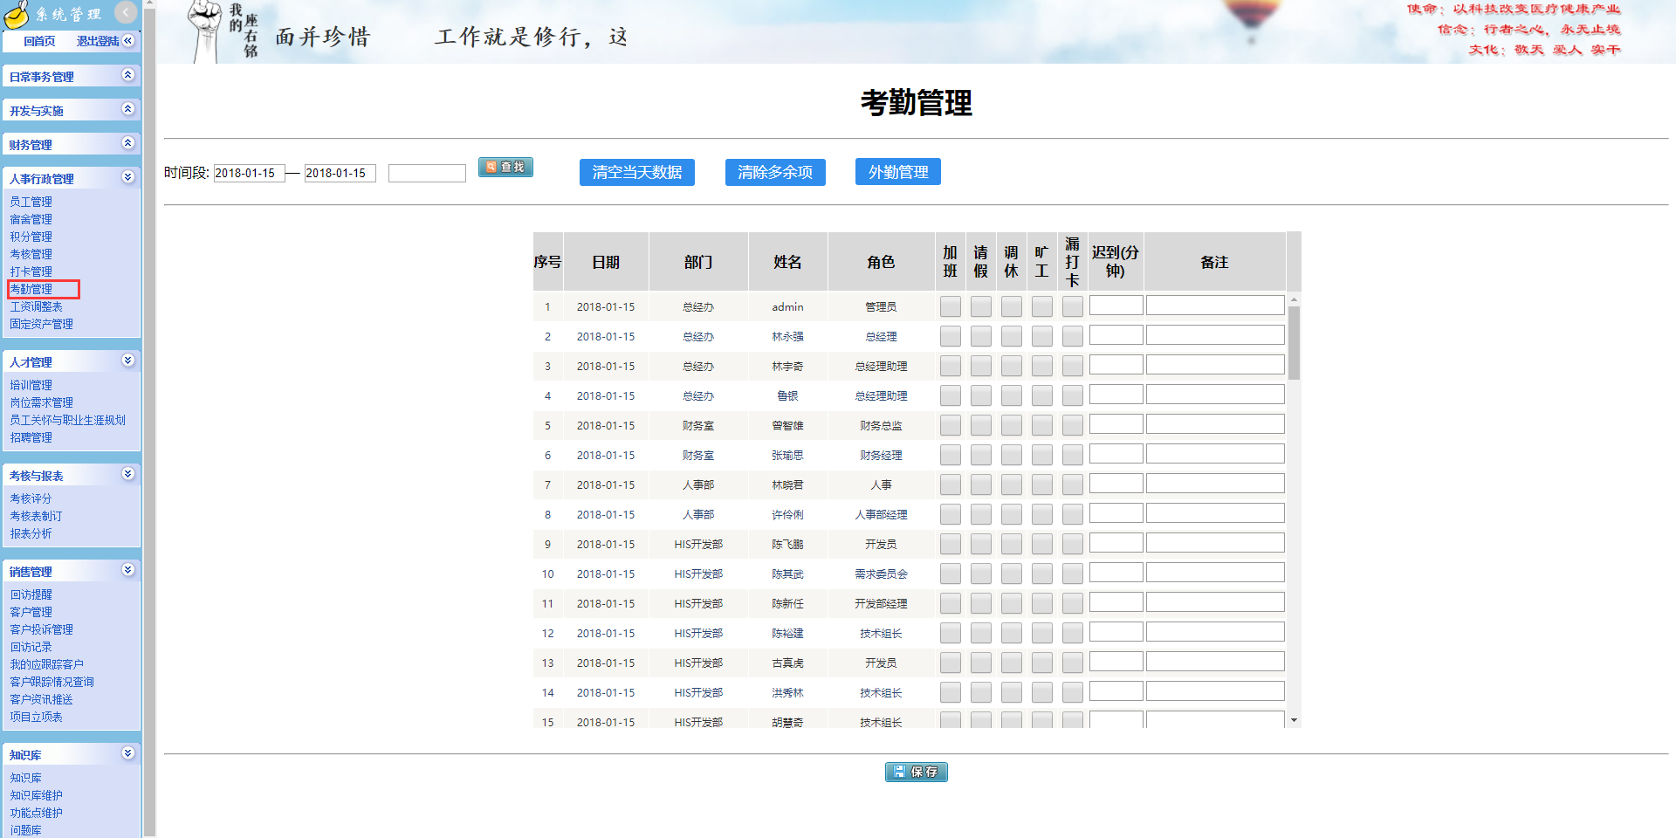Click 迟到 minutes field for admin row
This screenshot has width=1676, height=838.
point(1116,306)
